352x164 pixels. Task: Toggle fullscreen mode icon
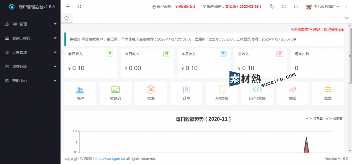[x=284, y=6]
